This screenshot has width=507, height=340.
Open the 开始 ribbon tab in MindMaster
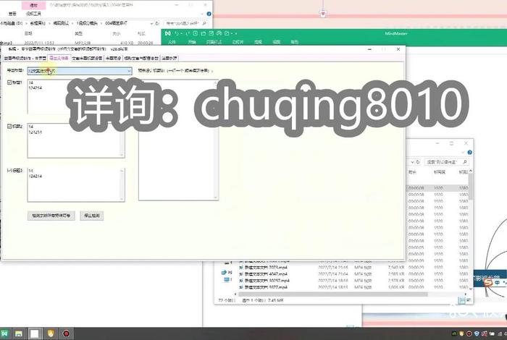coord(192,42)
